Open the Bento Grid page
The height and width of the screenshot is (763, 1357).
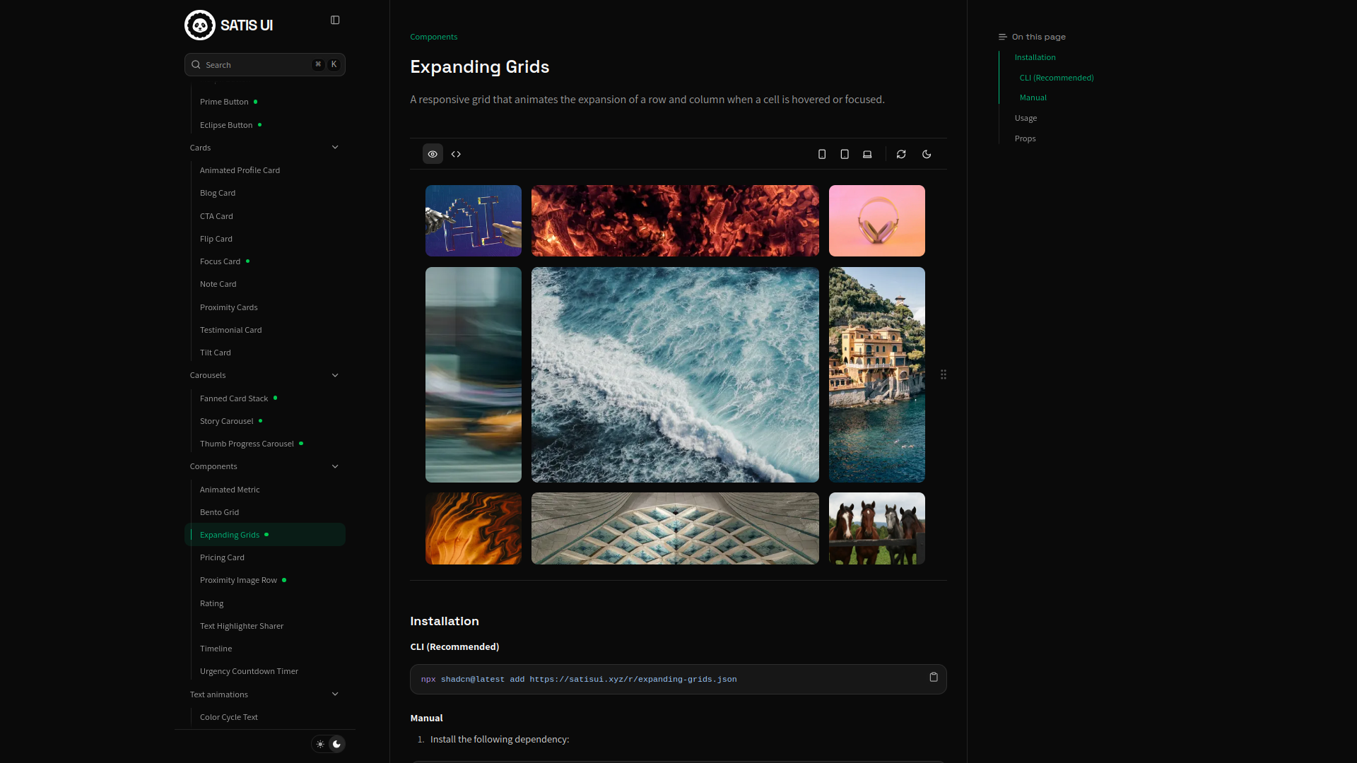pyautogui.click(x=219, y=511)
